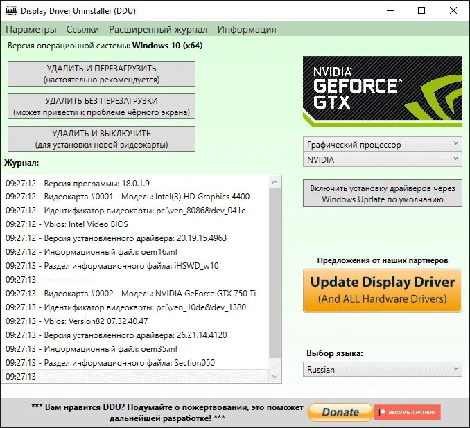Click the donation request message text
Screen dimensions: 470x428
click(x=167, y=413)
